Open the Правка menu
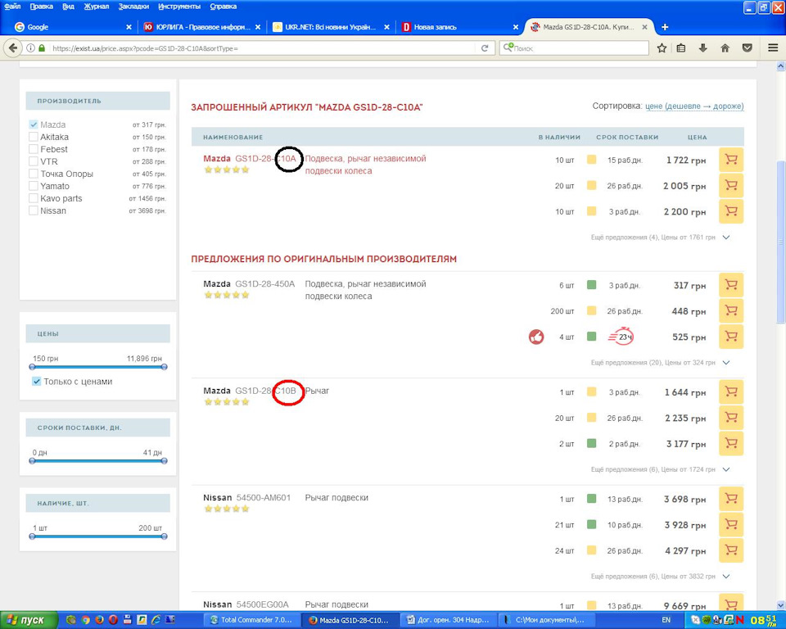This screenshot has height=629, width=786. (41, 7)
